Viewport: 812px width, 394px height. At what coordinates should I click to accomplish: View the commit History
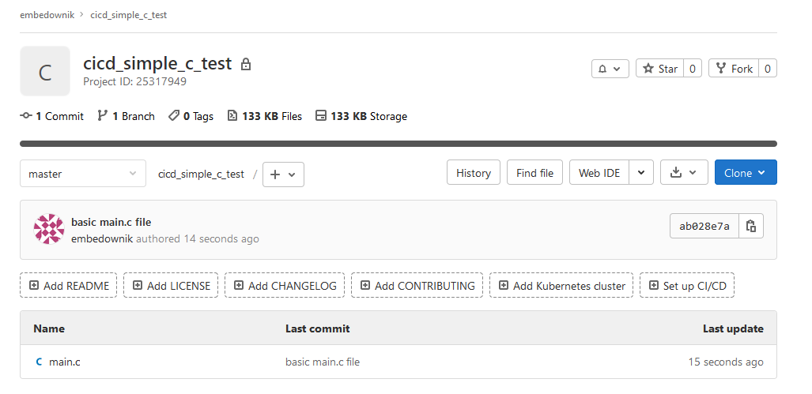coord(473,173)
